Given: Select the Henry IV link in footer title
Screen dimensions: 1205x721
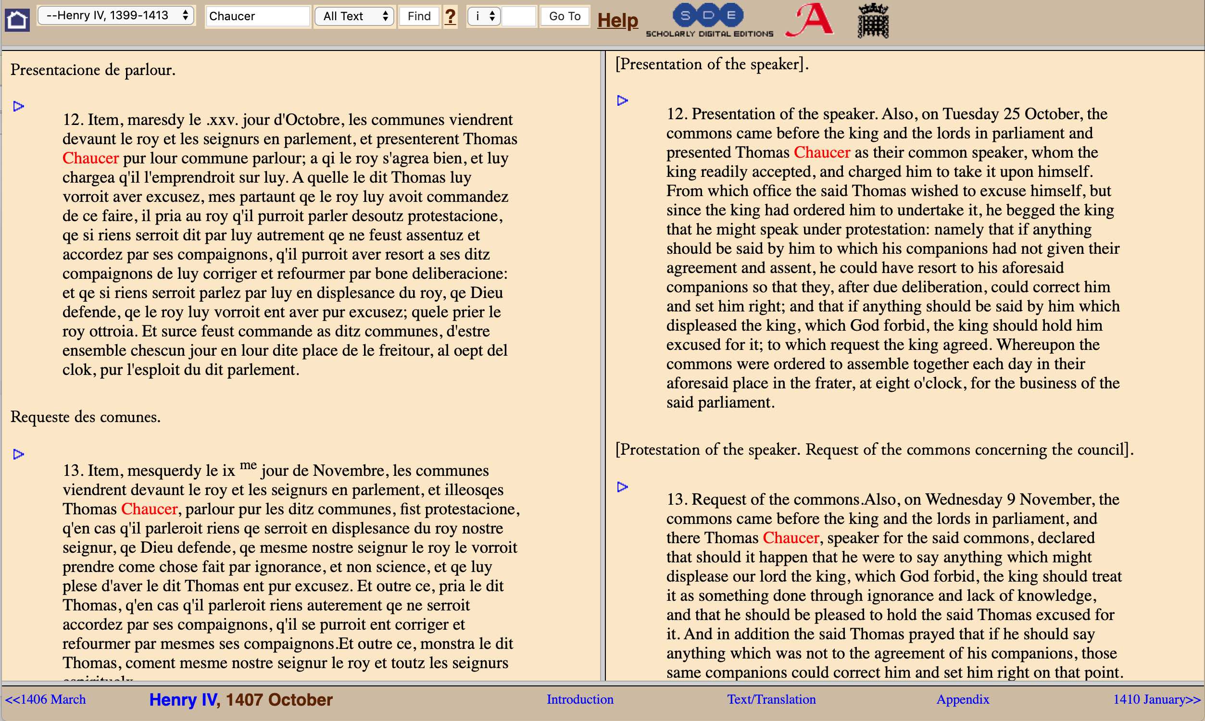Looking at the screenshot, I should [183, 700].
